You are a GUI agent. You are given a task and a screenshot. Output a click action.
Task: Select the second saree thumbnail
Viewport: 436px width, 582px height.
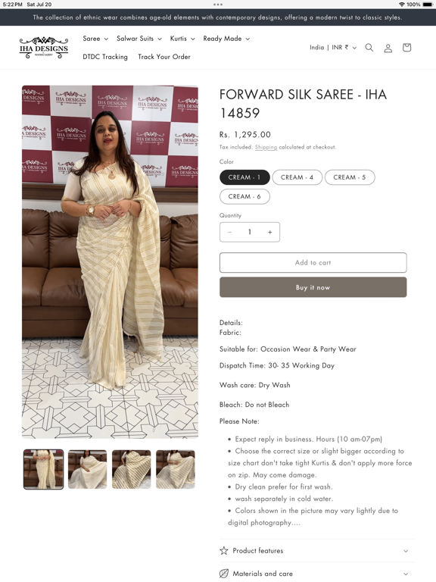pos(88,469)
